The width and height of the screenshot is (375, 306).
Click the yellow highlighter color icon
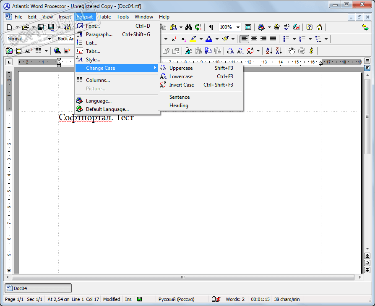(x=193, y=39)
